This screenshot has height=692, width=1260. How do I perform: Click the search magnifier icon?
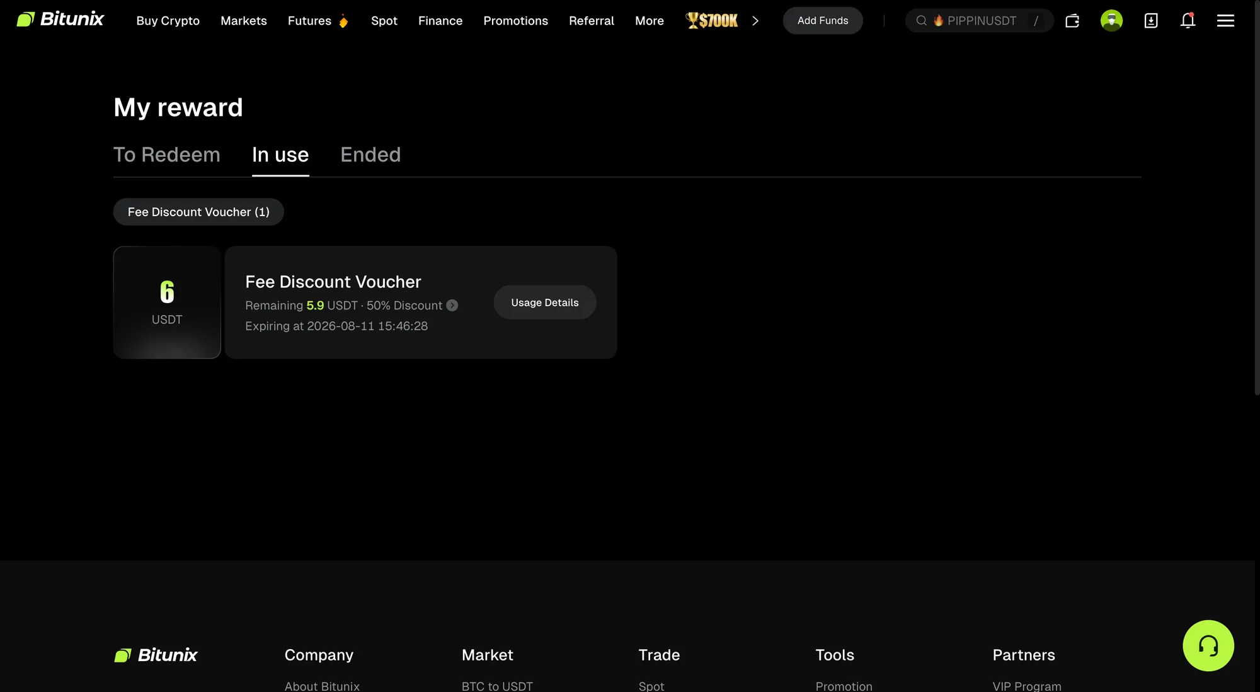point(921,21)
